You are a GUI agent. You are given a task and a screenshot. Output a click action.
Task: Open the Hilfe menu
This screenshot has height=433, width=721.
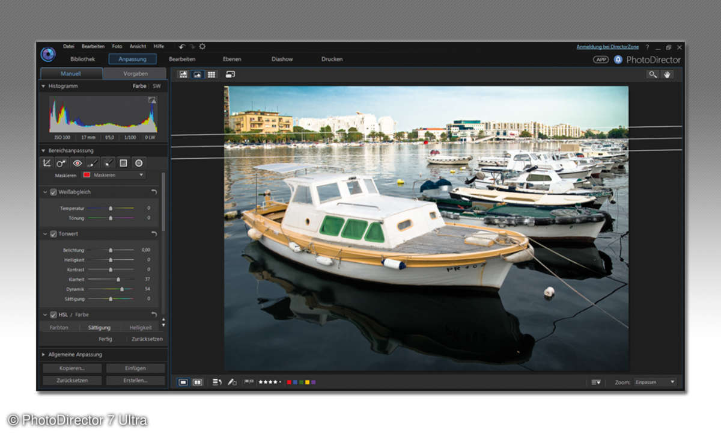click(x=159, y=46)
